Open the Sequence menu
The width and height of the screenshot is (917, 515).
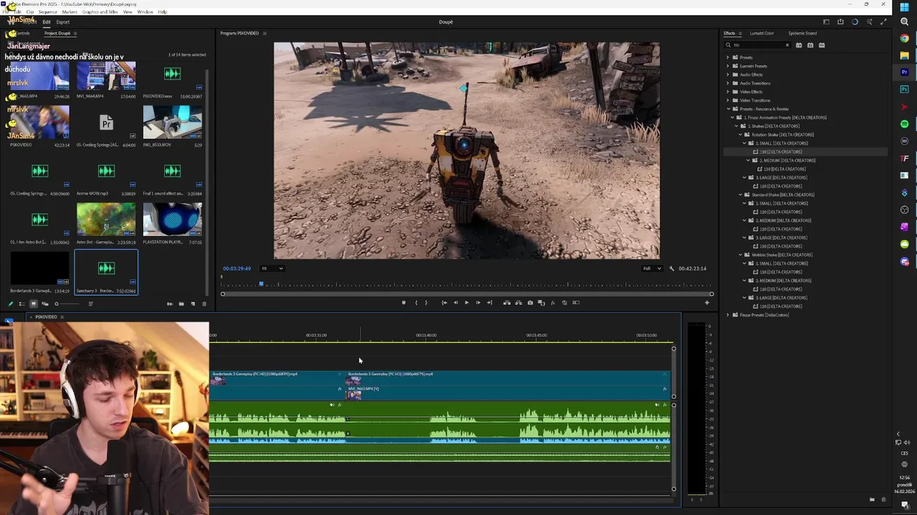tap(48, 12)
